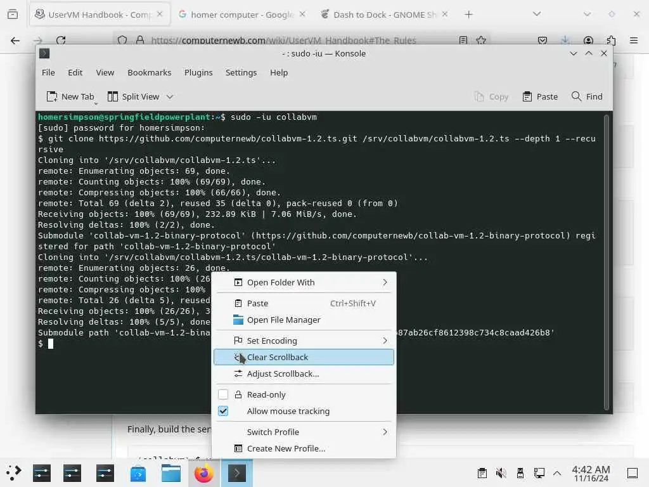
Task: Open the Firefox extensions icon
Action: 611,40
